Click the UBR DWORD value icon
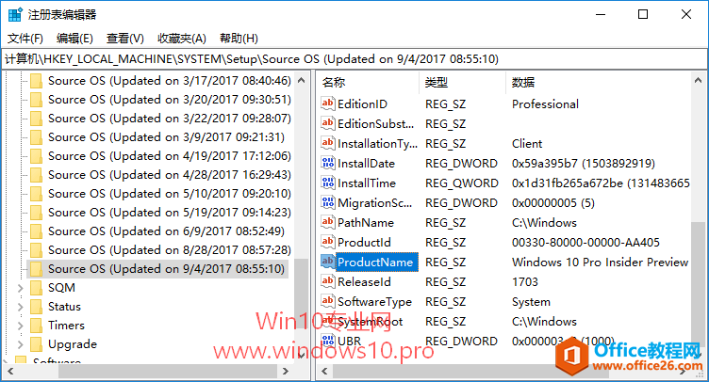This screenshot has width=709, height=382. click(328, 341)
